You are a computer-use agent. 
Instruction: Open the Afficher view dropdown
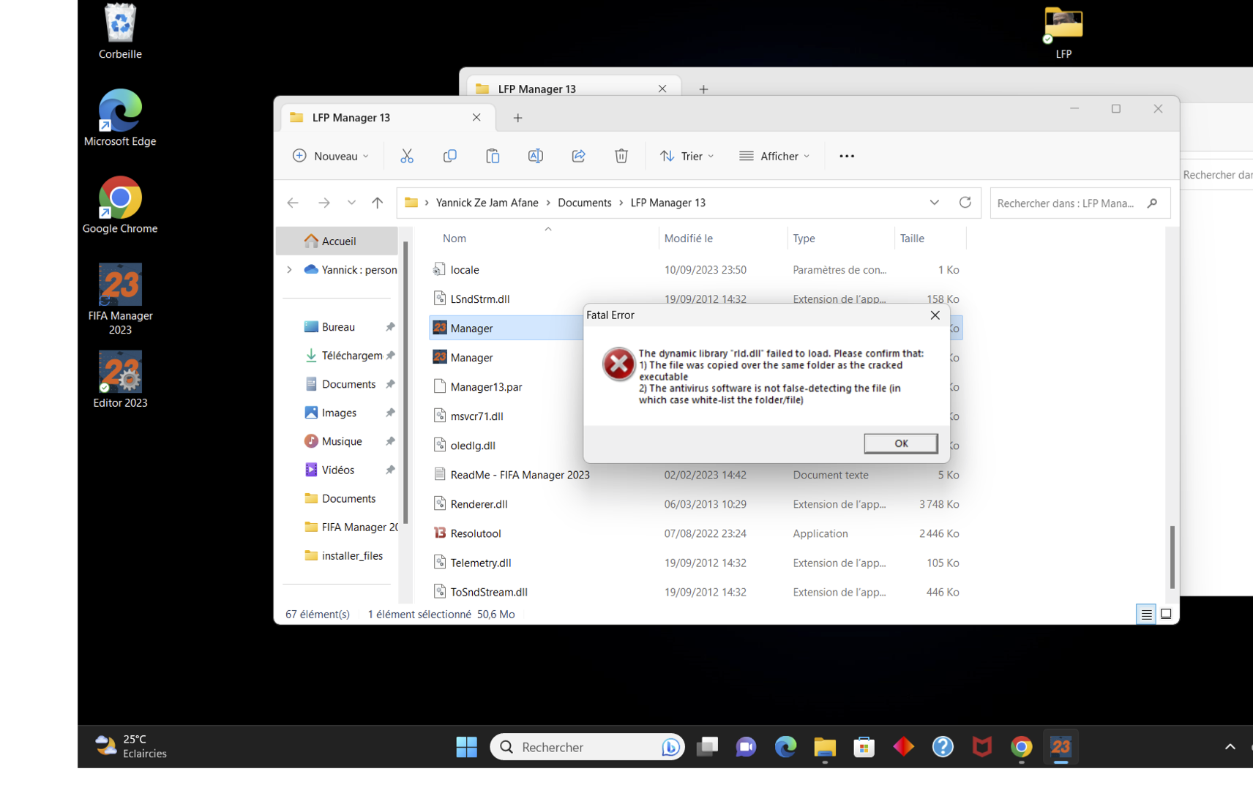coord(774,156)
